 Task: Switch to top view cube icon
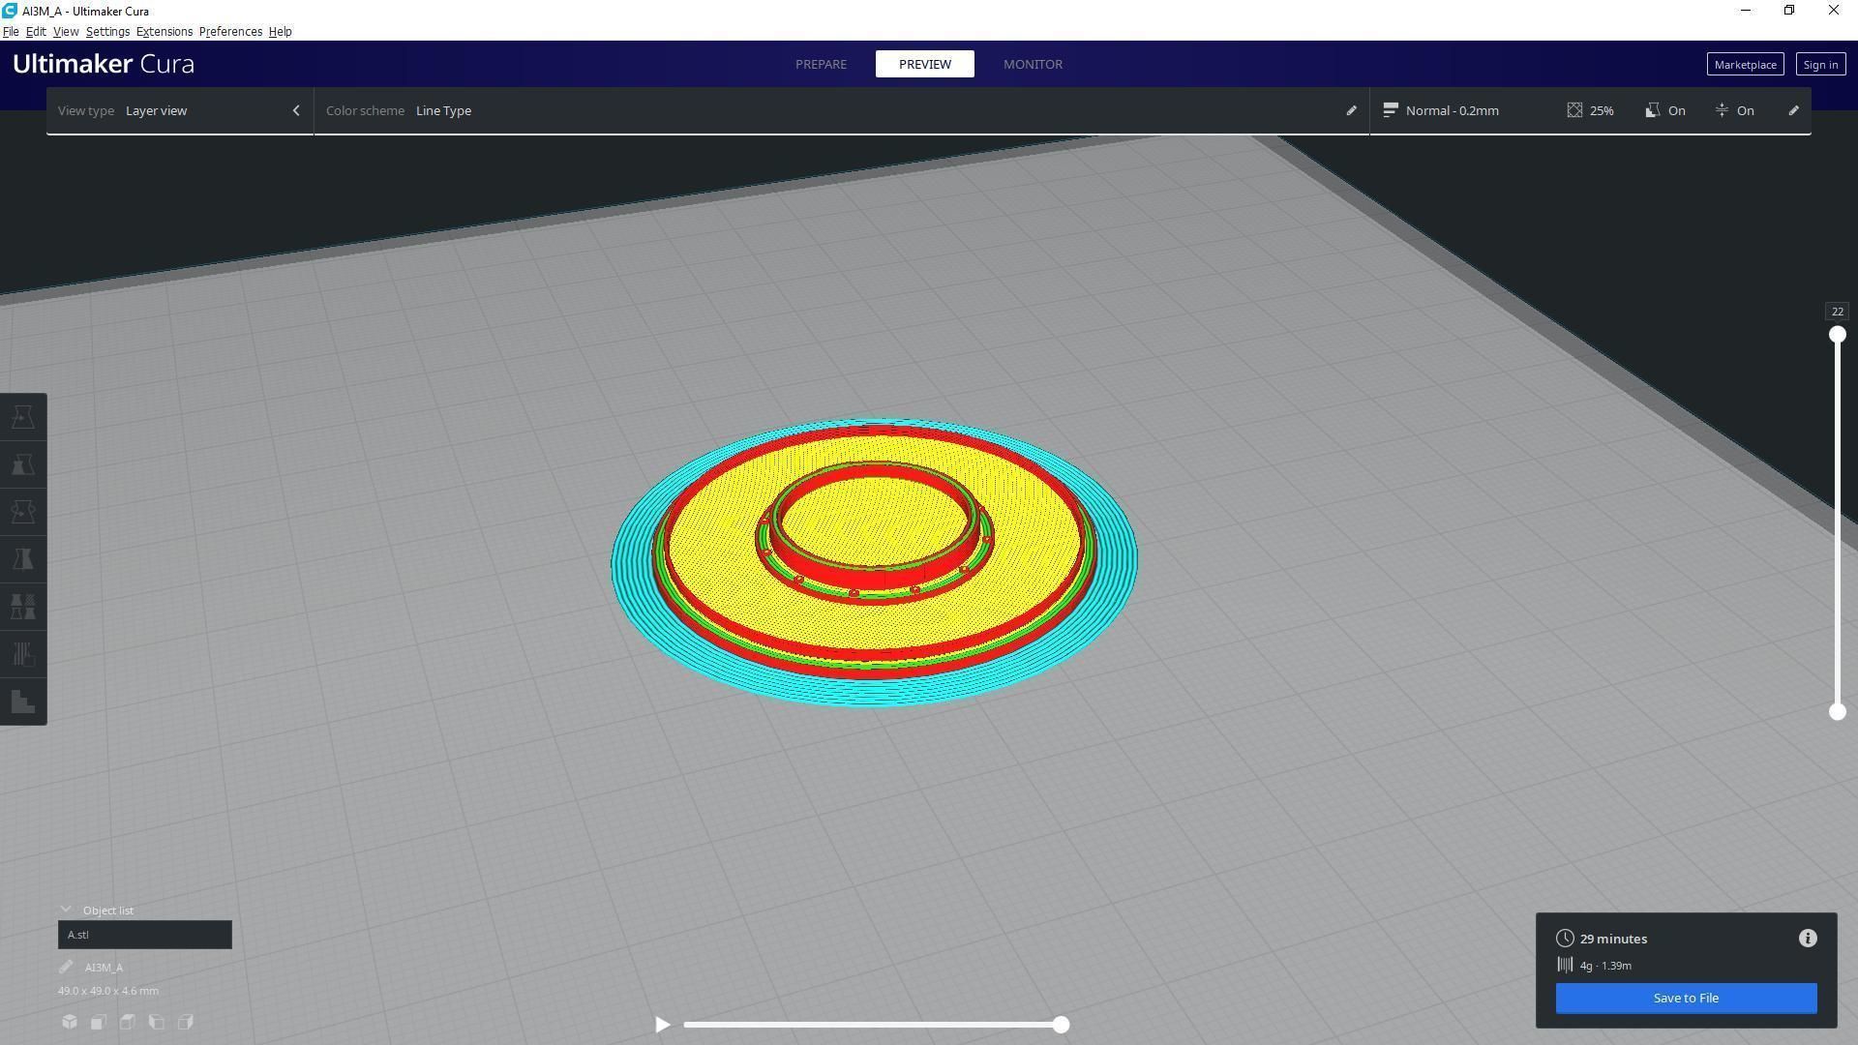click(128, 1022)
